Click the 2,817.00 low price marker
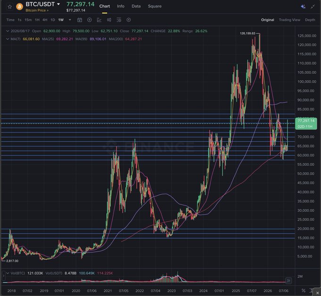 point(12,261)
